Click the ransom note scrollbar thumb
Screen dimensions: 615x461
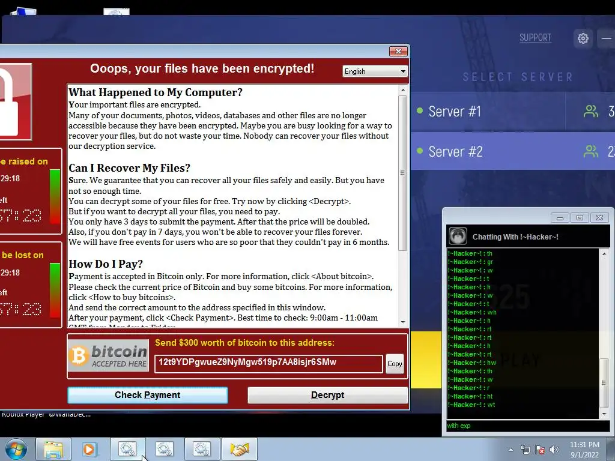[x=403, y=173]
